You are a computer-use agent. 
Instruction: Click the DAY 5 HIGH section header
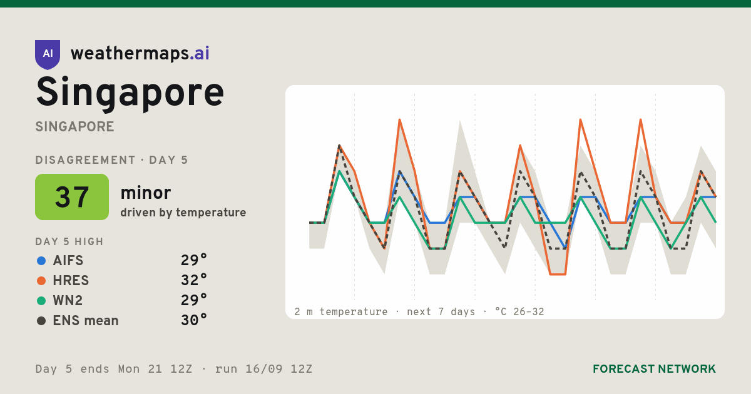click(69, 242)
